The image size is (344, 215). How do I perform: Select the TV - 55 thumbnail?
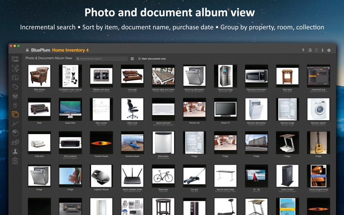pyautogui.click(x=256, y=176)
